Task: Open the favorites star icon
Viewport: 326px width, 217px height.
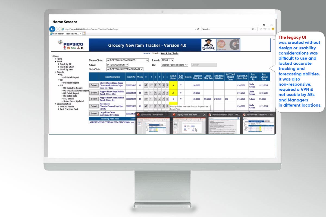Action: (x=265, y=29)
